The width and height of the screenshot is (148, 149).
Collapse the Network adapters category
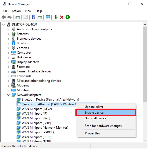(8, 95)
